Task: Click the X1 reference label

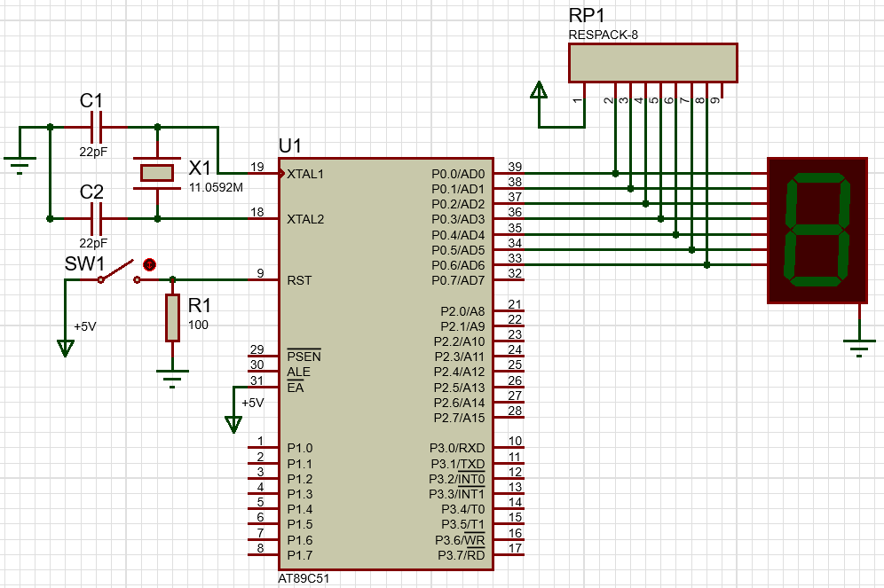Action: [x=200, y=168]
